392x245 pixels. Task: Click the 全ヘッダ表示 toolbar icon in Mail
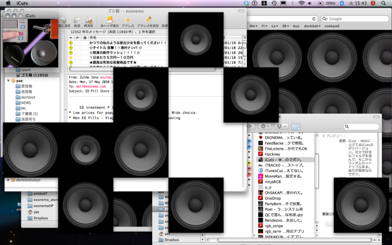pyautogui.click(x=110, y=21)
